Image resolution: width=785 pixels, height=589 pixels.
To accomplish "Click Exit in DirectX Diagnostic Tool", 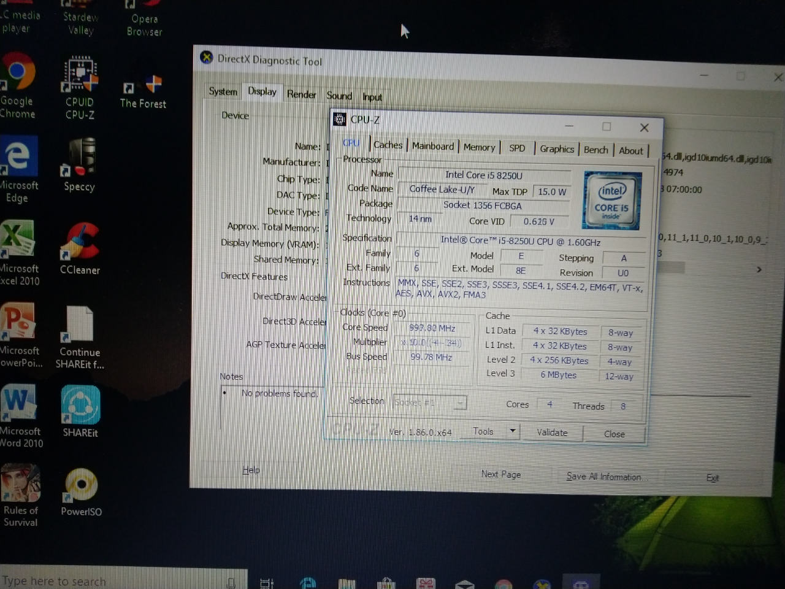I will [x=712, y=477].
